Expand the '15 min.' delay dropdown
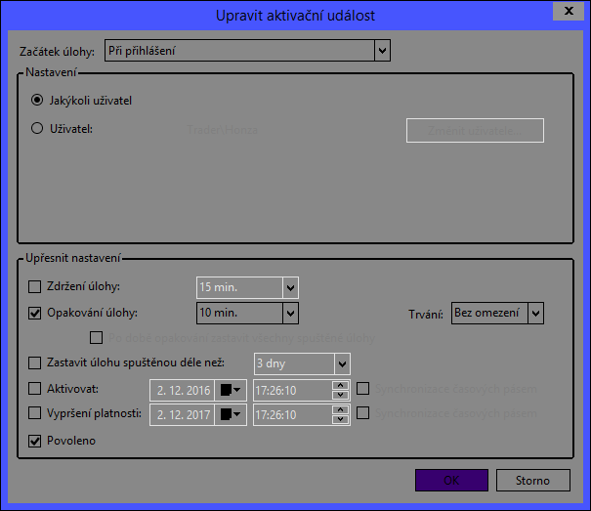591x511 pixels. point(290,288)
